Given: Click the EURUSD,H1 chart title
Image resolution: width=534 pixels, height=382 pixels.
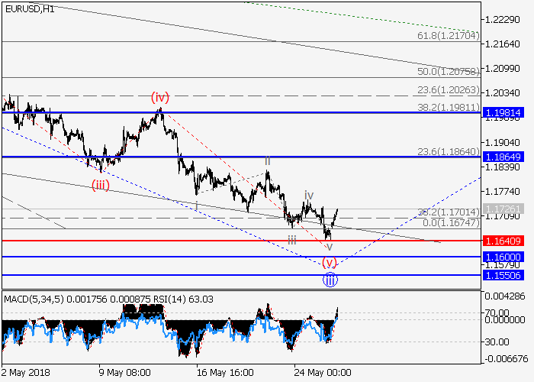Looking at the screenshot, I should click(27, 8).
